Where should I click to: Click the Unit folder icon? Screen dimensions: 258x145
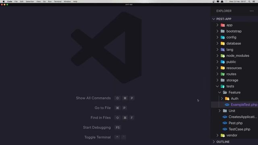click(x=225, y=111)
